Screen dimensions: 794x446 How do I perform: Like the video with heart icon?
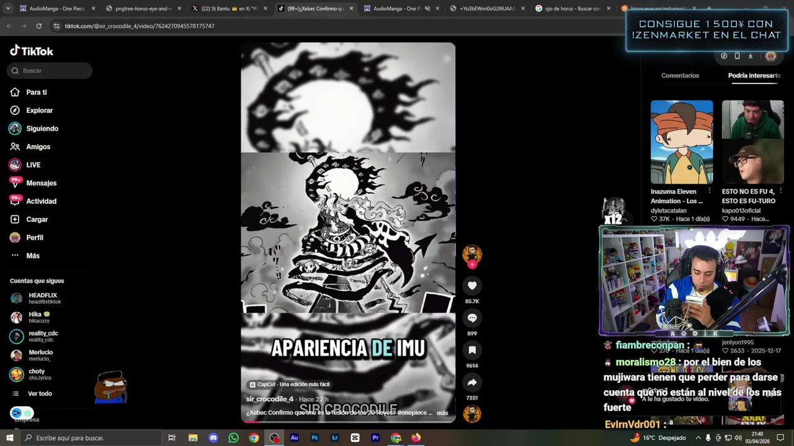472,286
